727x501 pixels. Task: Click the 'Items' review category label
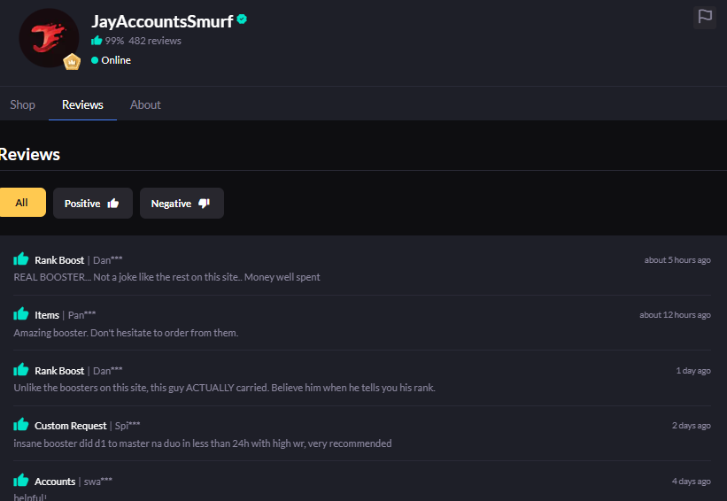[47, 315]
